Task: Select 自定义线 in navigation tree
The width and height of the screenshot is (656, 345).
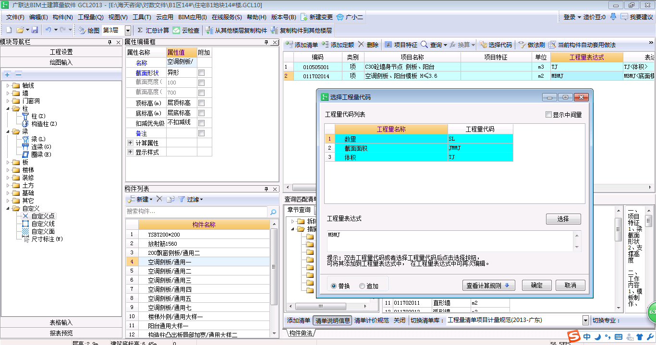Action: 43,224
